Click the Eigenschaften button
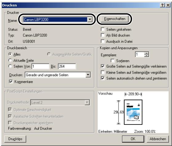Image resolution: width=172 pixels, height=146 pixels. pos(114,19)
